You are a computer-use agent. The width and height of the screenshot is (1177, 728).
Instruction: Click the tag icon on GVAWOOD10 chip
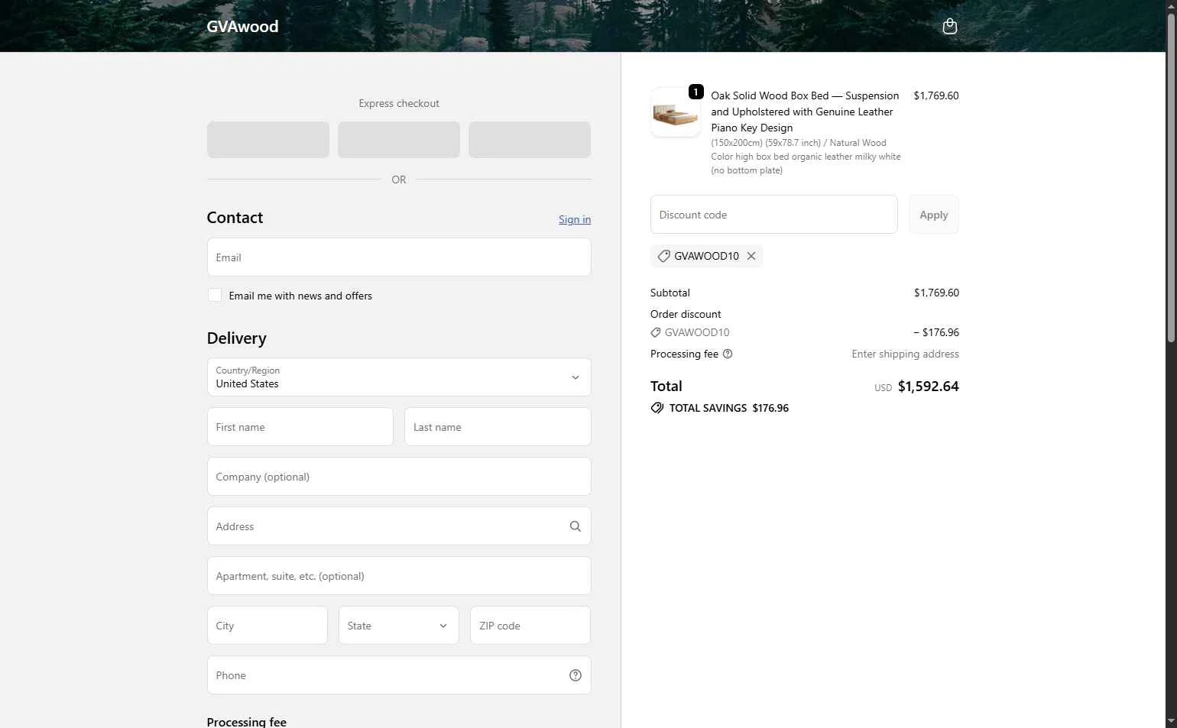coord(663,256)
